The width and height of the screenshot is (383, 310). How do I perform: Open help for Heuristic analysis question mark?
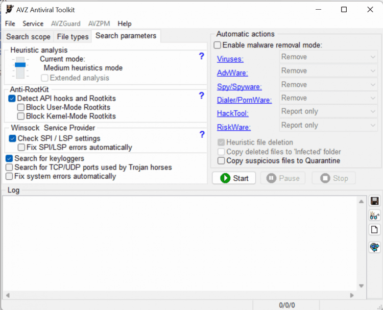pos(201,56)
